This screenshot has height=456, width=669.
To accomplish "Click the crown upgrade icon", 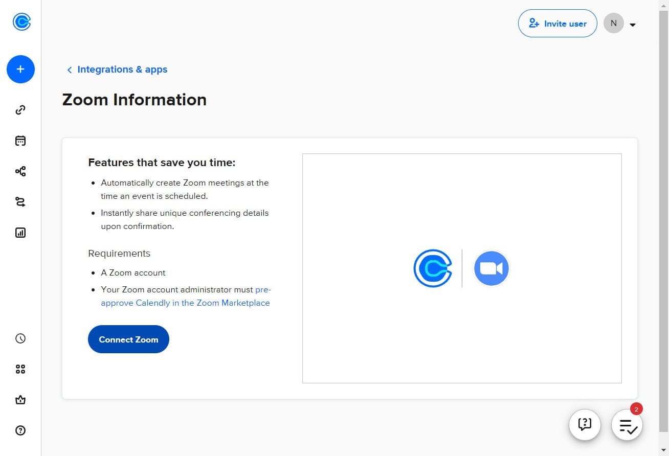I will coord(20,400).
